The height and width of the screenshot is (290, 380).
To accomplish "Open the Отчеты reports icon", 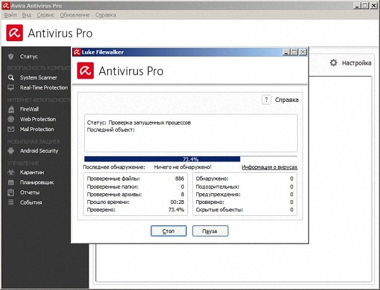I will click(11, 192).
